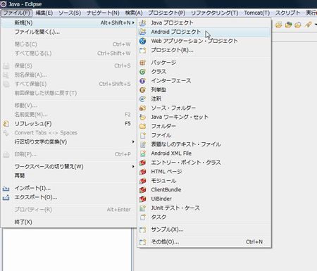Image resolution: width=317 pixels, height=271 pixels.
Task: Open the ソース(S) menu
Action: pos(70,13)
